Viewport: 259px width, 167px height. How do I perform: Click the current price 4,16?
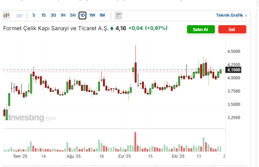click(x=121, y=28)
